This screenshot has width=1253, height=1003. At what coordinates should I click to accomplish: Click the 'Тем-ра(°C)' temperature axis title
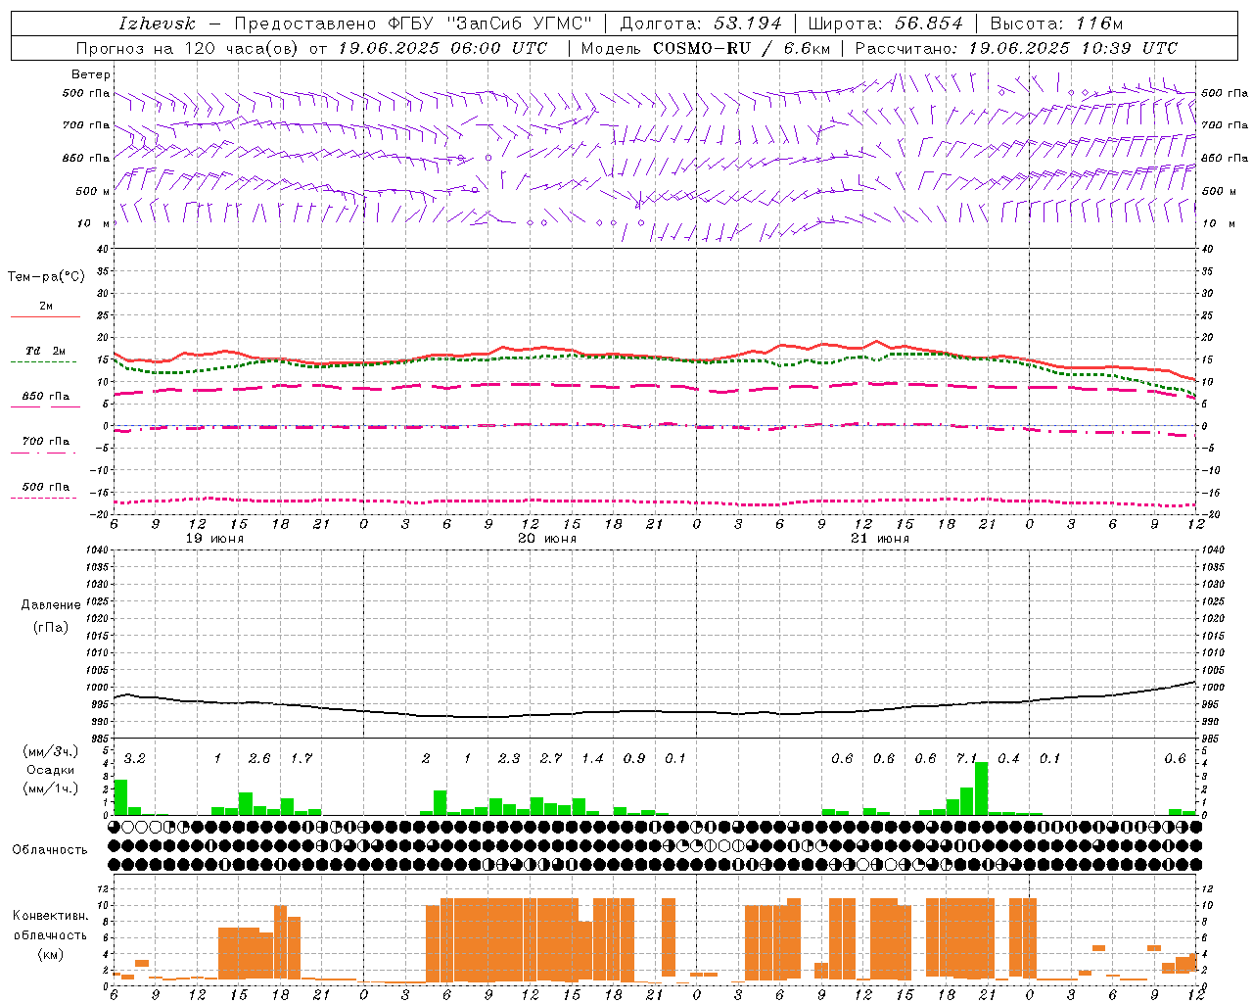pos(46,277)
